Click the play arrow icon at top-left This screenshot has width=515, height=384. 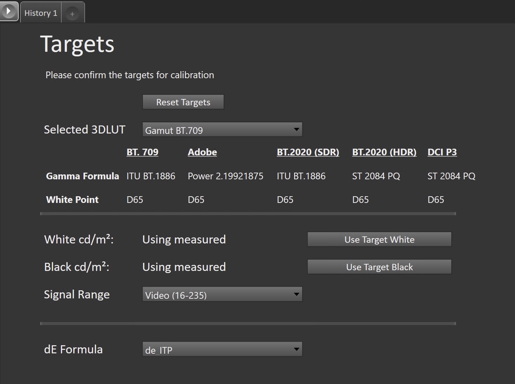click(8, 11)
